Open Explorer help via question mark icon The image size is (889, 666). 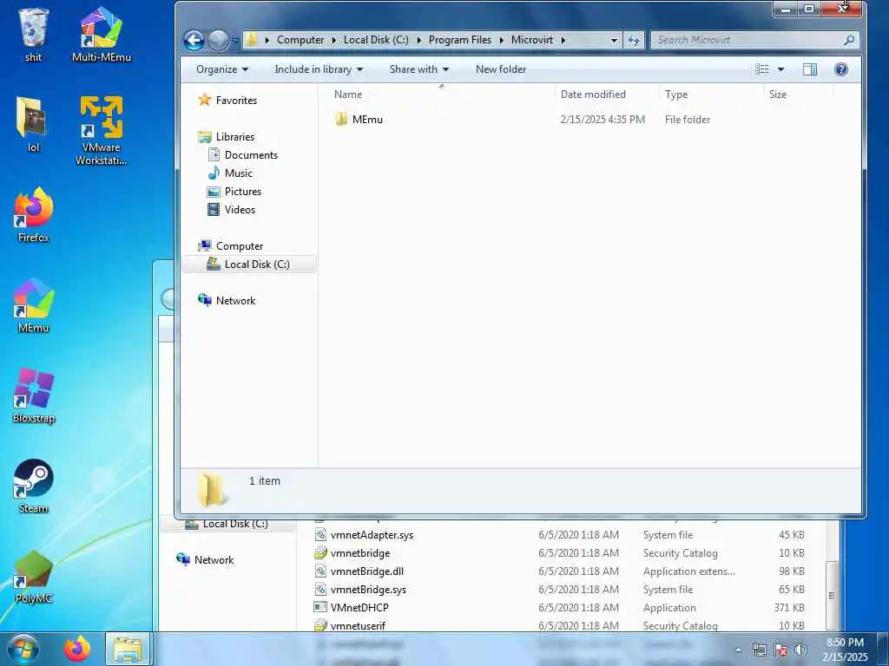click(x=840, y=69)
